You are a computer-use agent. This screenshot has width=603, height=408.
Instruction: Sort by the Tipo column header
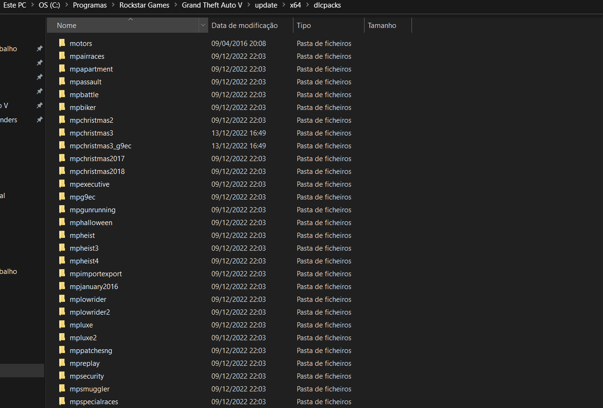(x=329, y=25)
